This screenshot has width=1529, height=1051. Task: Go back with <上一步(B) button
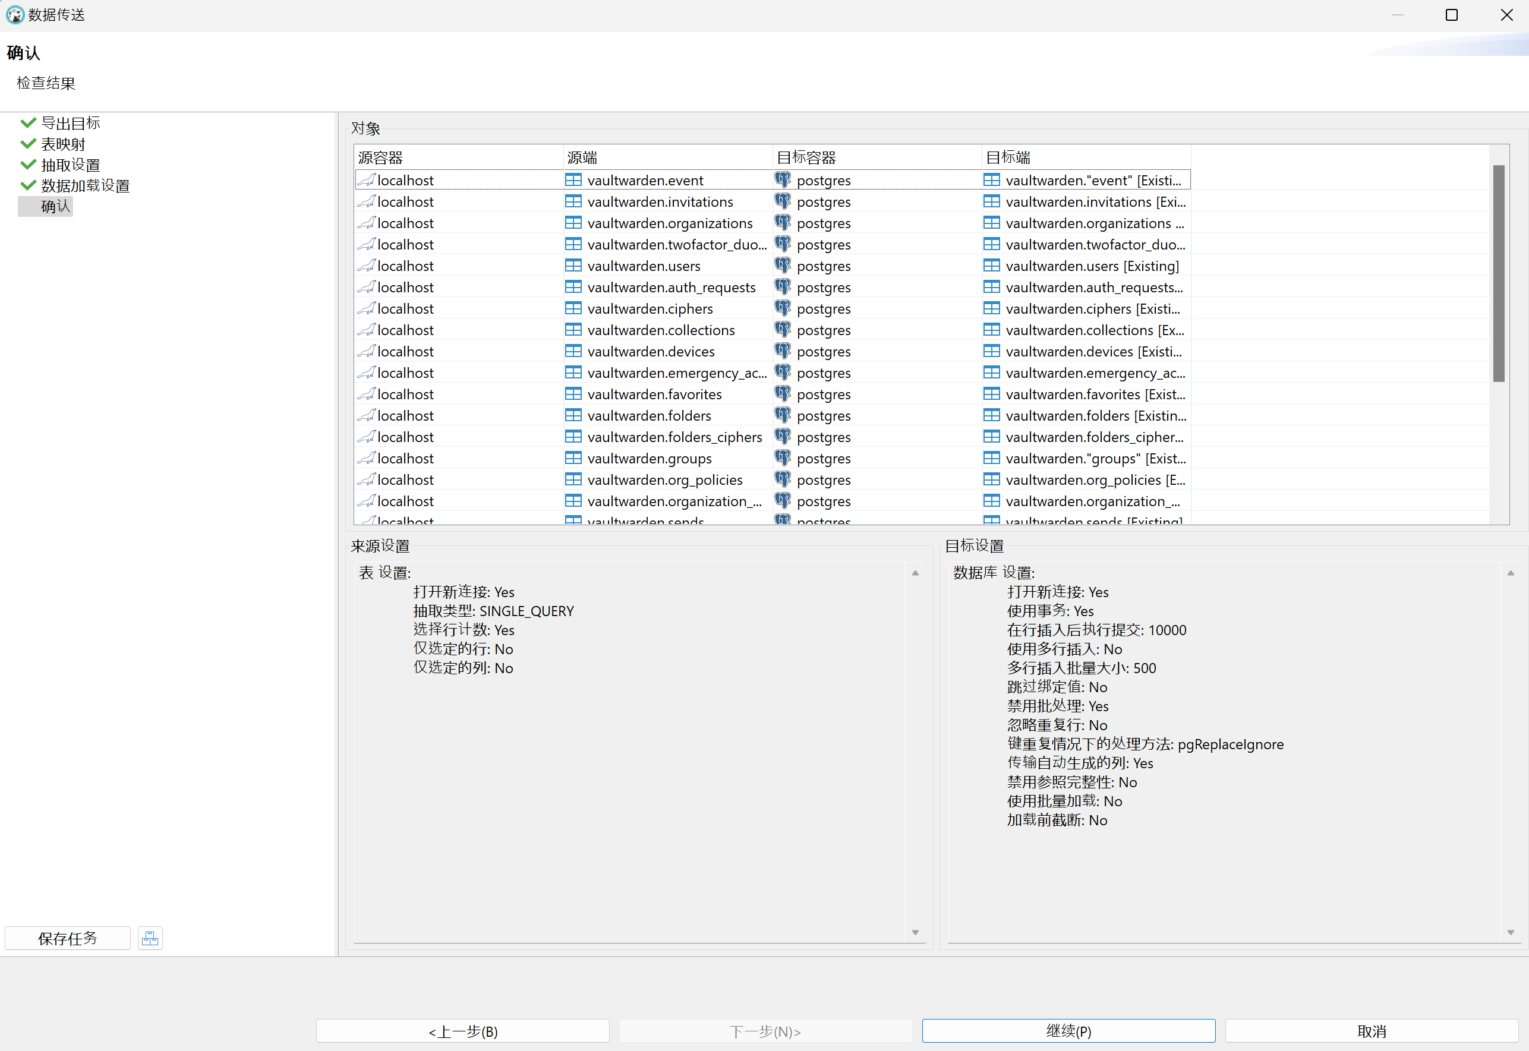[x=462, y=1031]
